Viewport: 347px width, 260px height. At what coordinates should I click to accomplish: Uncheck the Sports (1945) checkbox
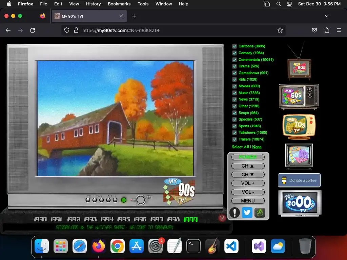pyautogui.click(x=234, y=126)
